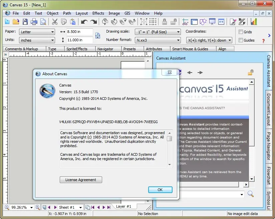Open the Page Navigator side tab
Viewport: 275px width, 219px height.
click(x=269, y=146)
